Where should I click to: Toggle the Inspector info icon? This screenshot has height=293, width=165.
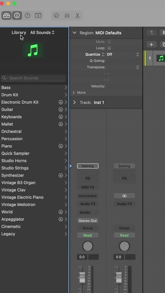17,15
